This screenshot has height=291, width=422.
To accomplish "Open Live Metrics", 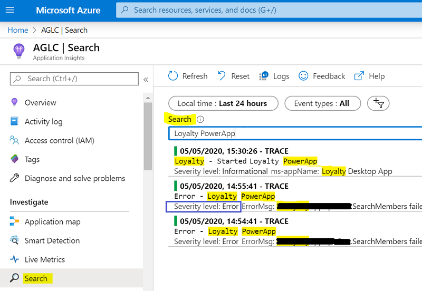I will (45, 259).
